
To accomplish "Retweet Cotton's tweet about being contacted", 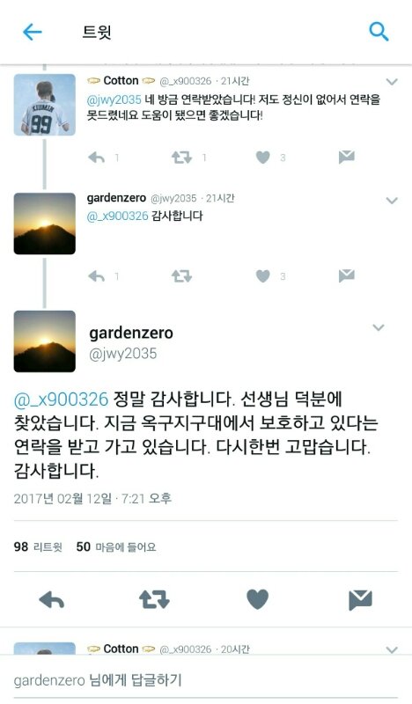I will (x=181, y=158).
